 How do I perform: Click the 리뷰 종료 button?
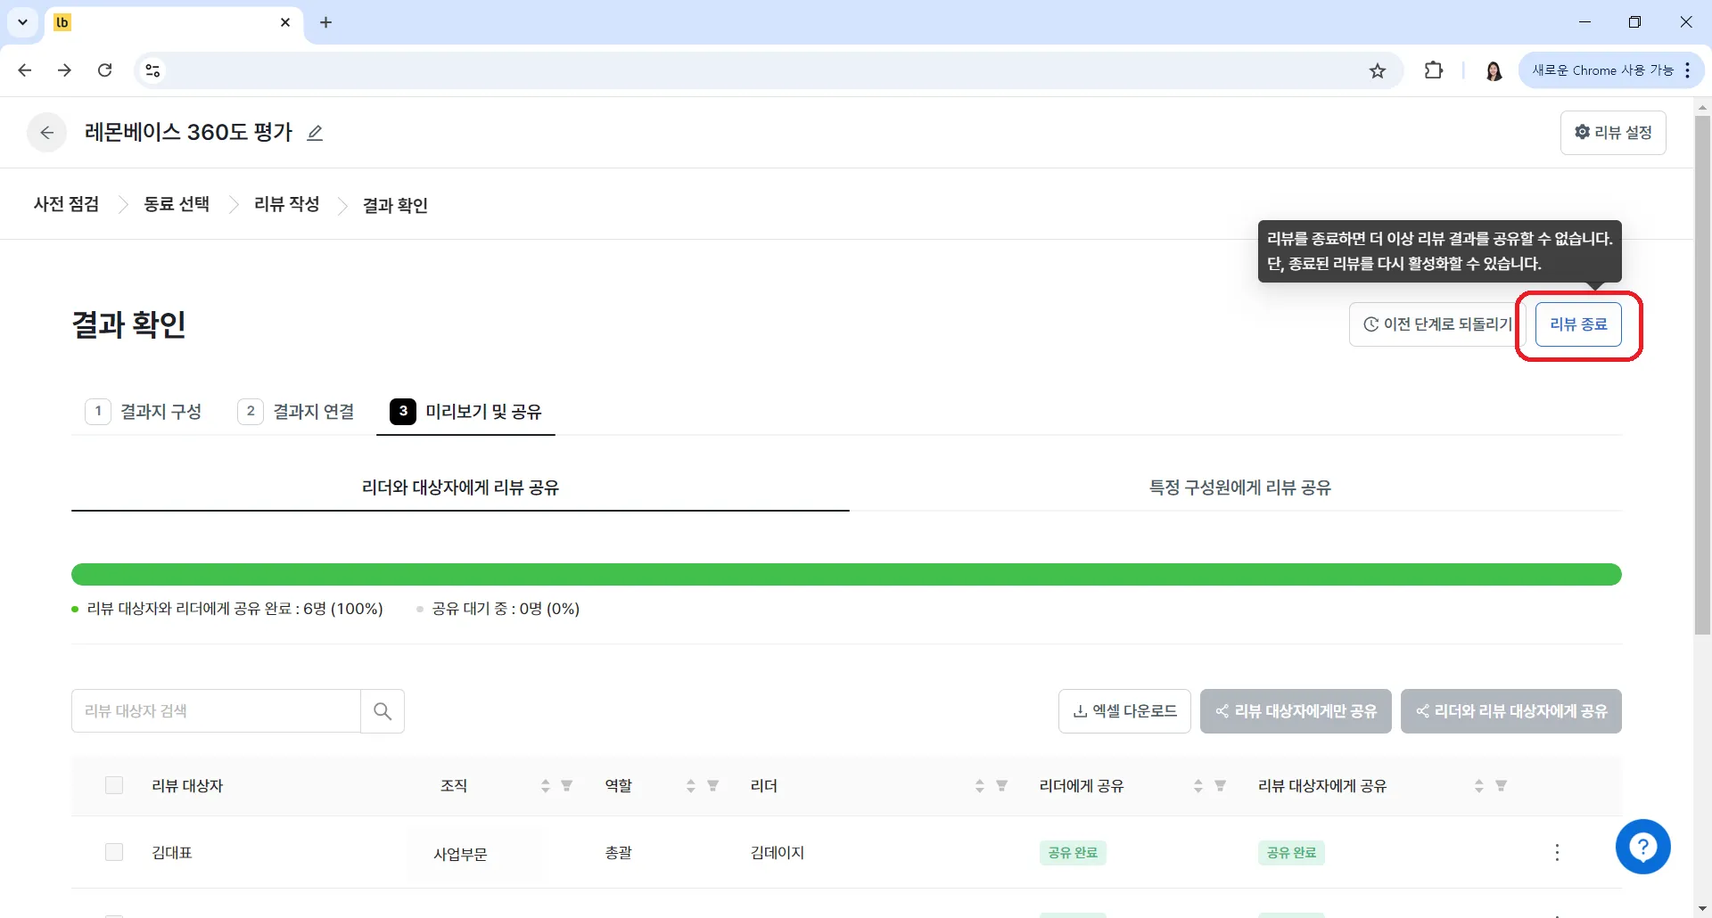[1578, 324]
